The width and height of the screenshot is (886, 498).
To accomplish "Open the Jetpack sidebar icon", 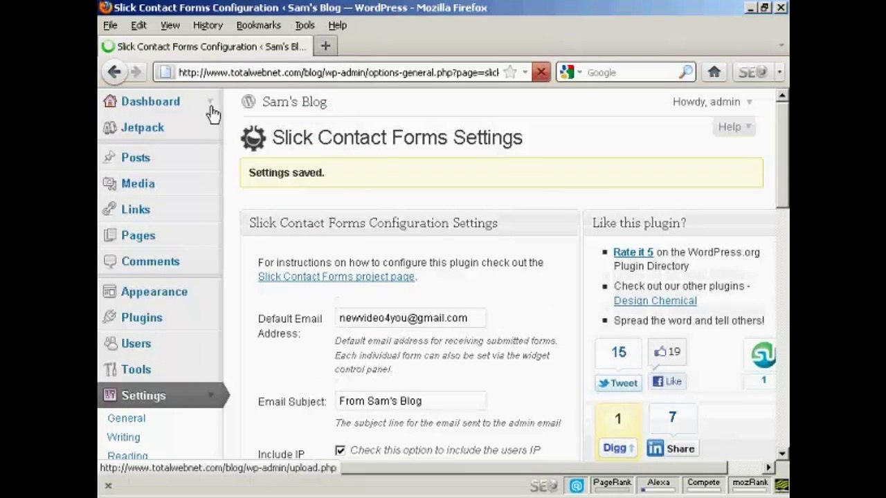I will click(x=109, y=127).
